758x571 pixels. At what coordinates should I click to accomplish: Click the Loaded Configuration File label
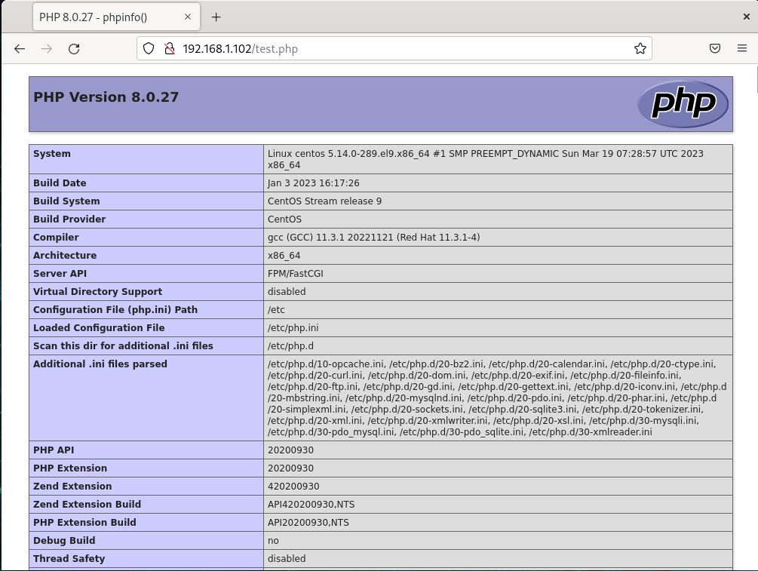99,328
